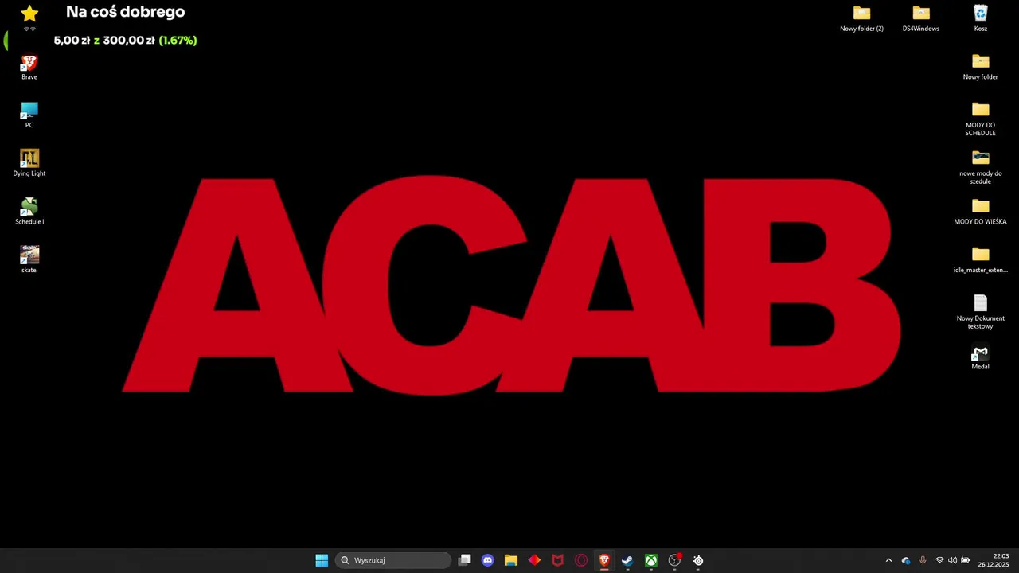This screenshot has height=573, width=1019.
Task: Click the green (1.67%) percentage text
Action: tap(178, 41)
